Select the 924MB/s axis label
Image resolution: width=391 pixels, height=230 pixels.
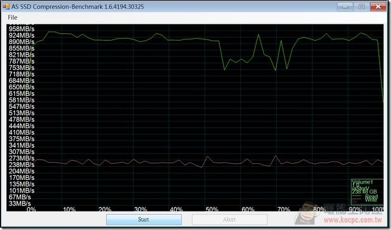pyautogui.click(x=22, y=35)
